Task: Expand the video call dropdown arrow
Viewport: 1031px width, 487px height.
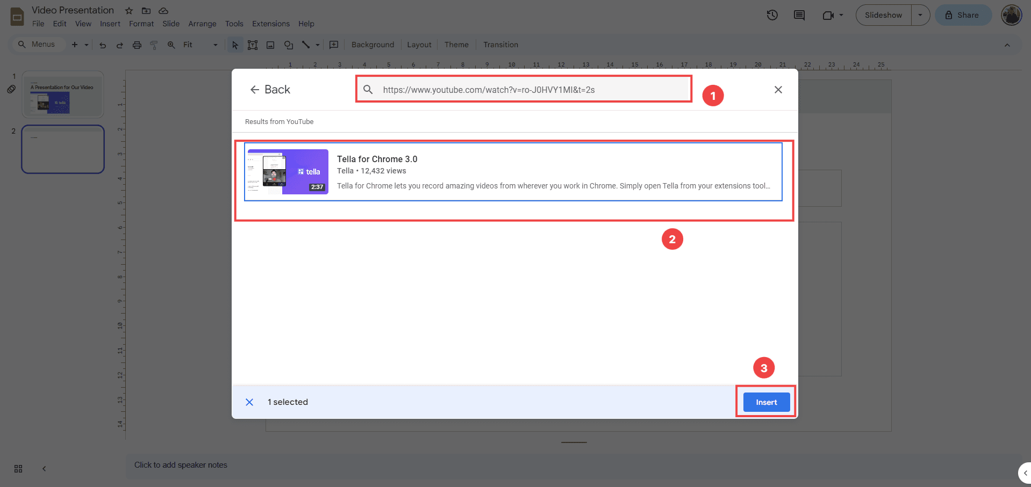Action: 841,16
